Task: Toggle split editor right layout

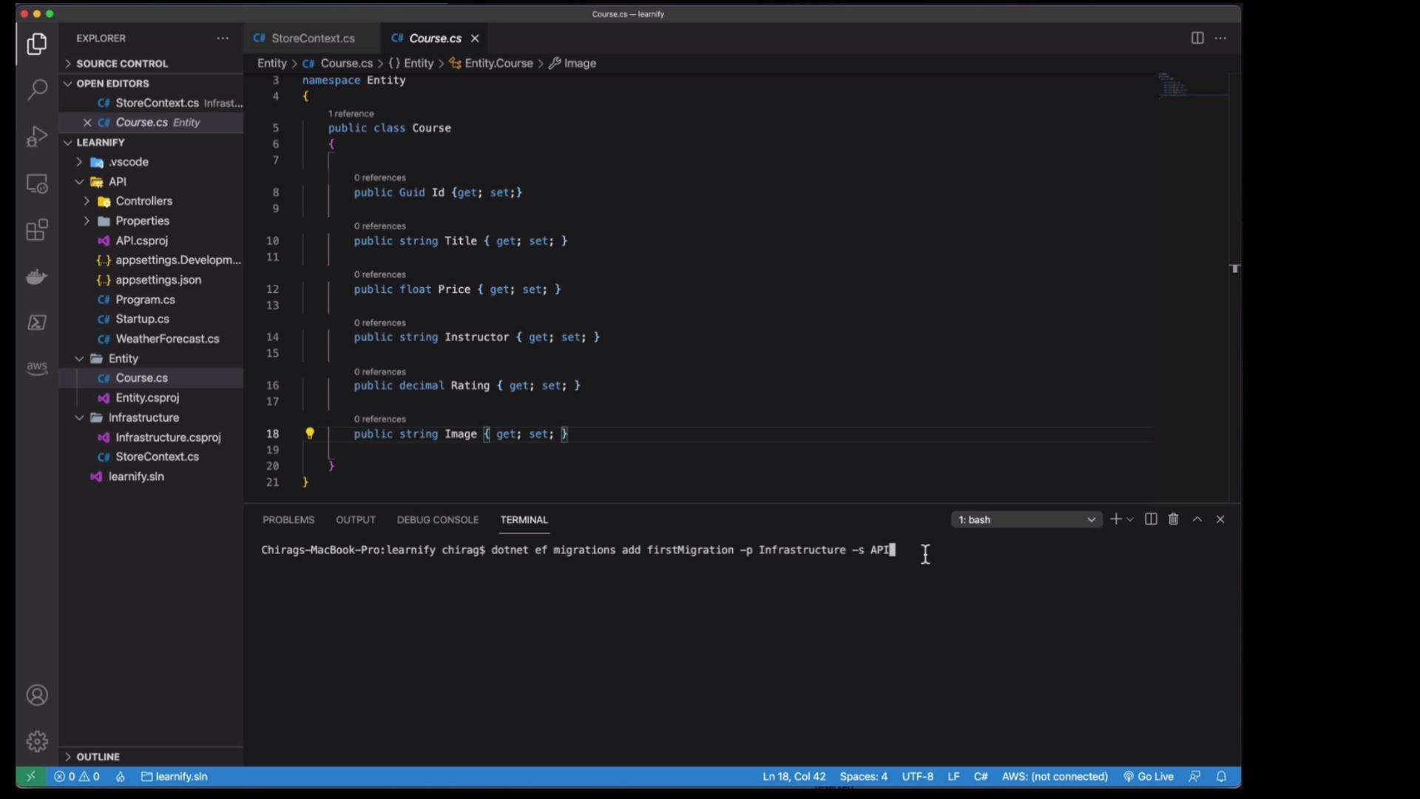Action: 1197,38
